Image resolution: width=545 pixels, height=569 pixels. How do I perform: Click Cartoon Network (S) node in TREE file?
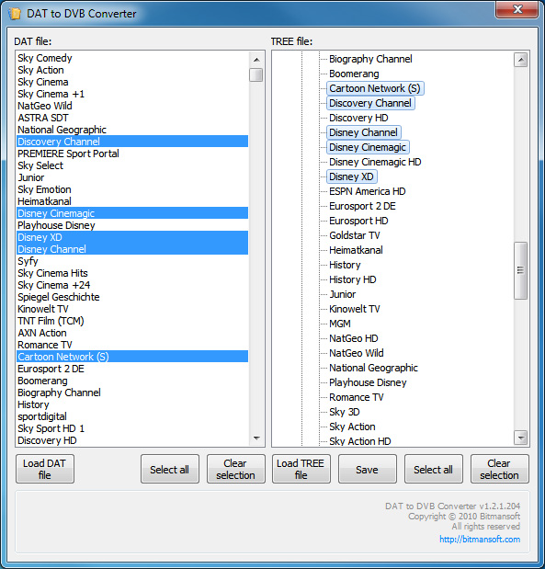point(375,88)
